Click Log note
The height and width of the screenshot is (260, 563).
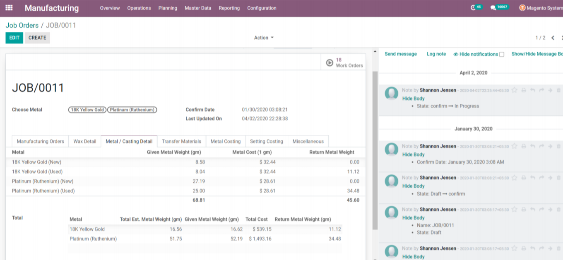coord(436,54)
